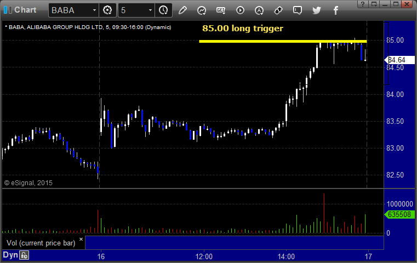This screenshot has width=417, height=263.
Task: Maximize the chart window
Action: [396, 4]
